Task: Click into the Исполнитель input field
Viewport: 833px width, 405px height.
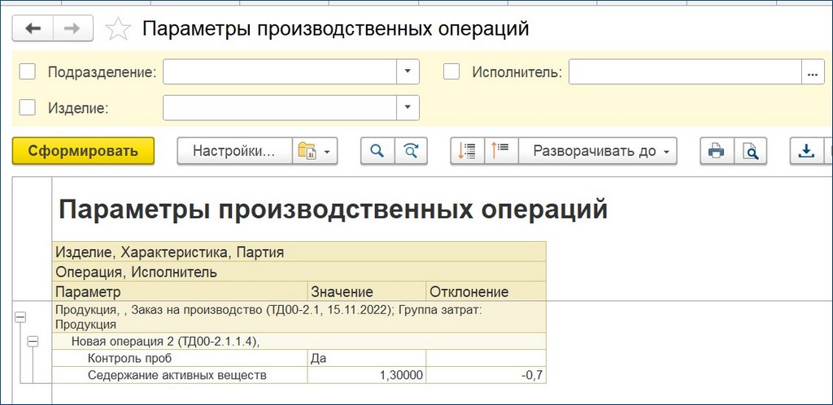Action: [685, 71]
